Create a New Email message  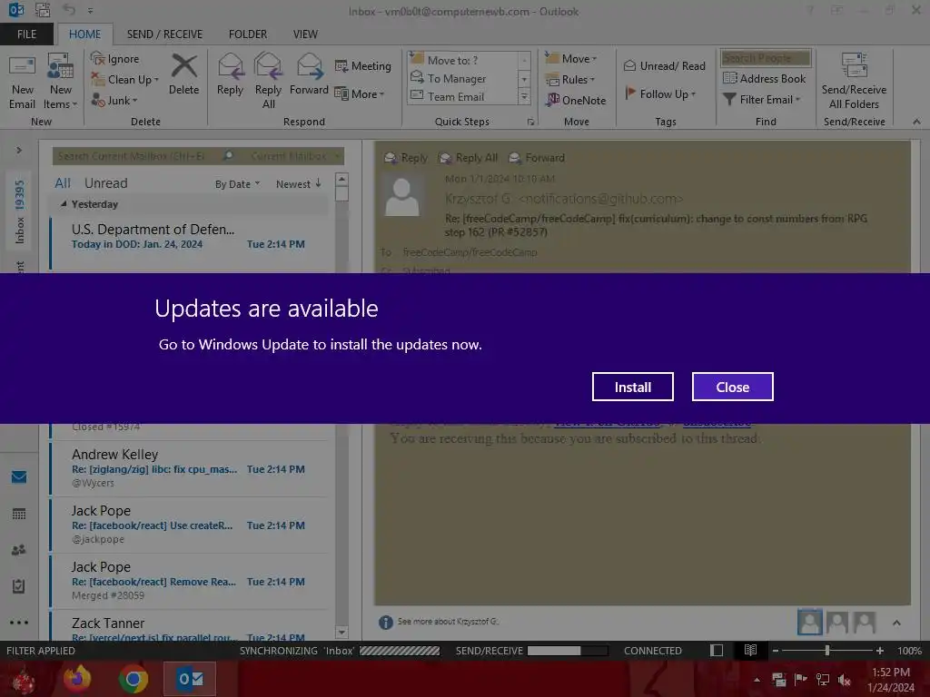[22, 83]
